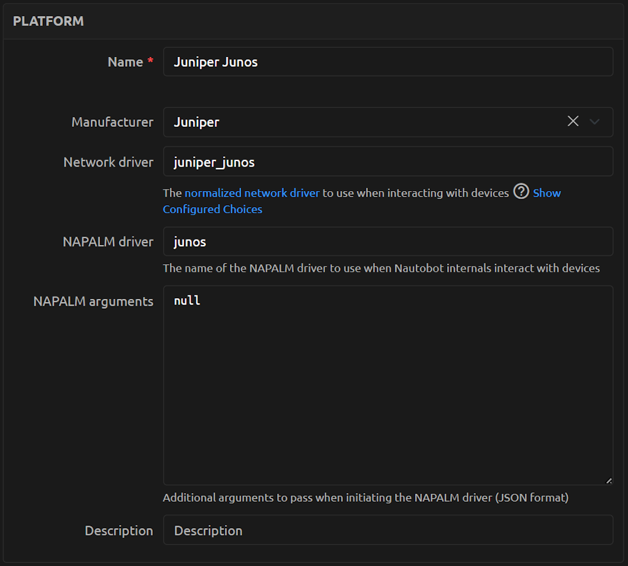Focus the NAPALM driver field showing junos
Viewport: 628px width, 566px height.
tap(388, 241)
